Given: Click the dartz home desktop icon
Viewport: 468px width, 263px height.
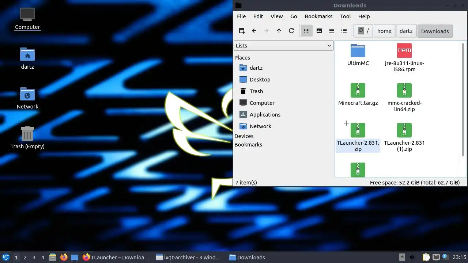Looking at the screenshot, I should coord(27,58).
